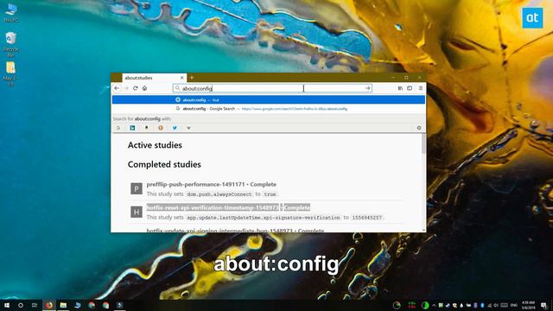Open the May 5 folder on desktop
This screenshot has width=553, height=311.
coord(10,73)
